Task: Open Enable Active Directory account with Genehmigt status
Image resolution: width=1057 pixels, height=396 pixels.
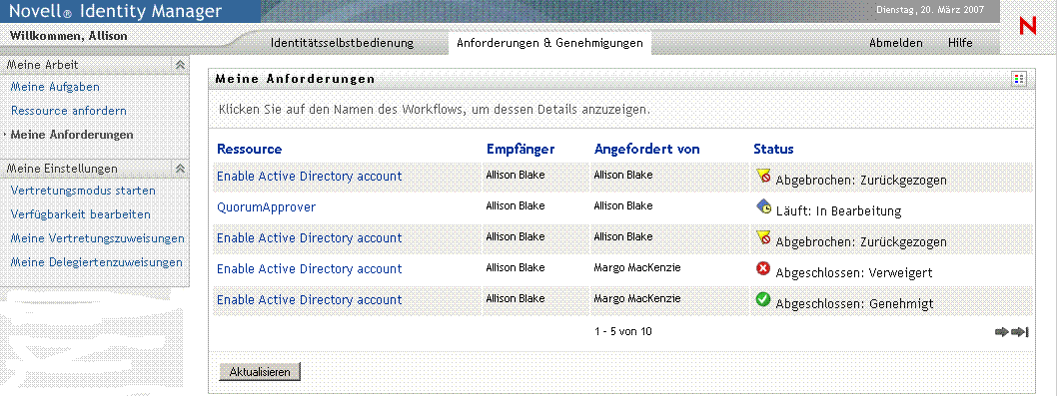Action: [x=310, y=299]
